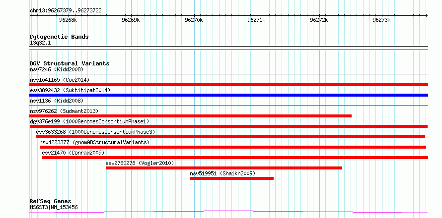The image size is (442, 218).
Task: Select the nsv976262 (Sudmant2013) red bar
Action: 191,116
